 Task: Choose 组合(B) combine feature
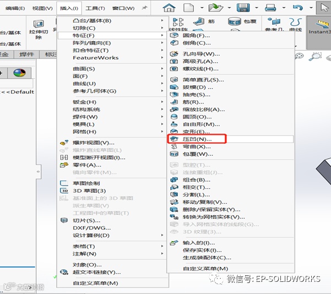point(231,180)
